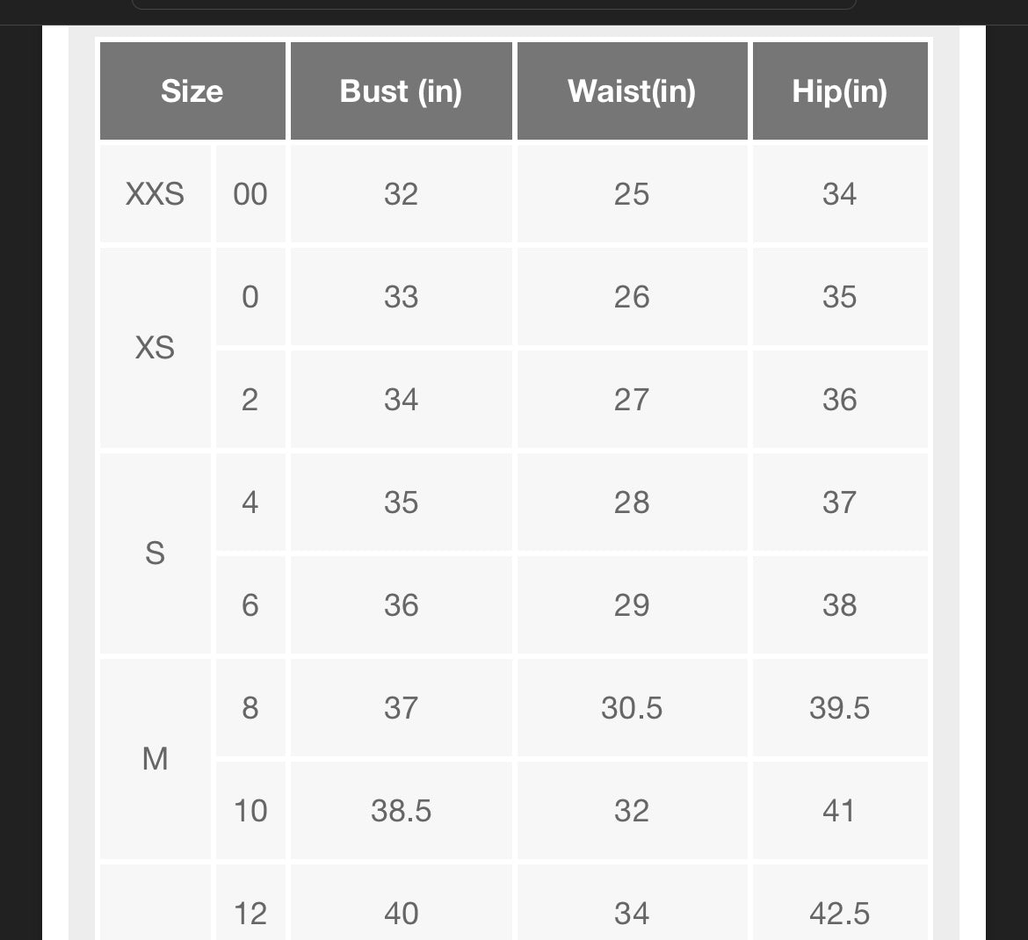
Task: Click the 38.5 bust measurement cell
Action: pos(401,811)
